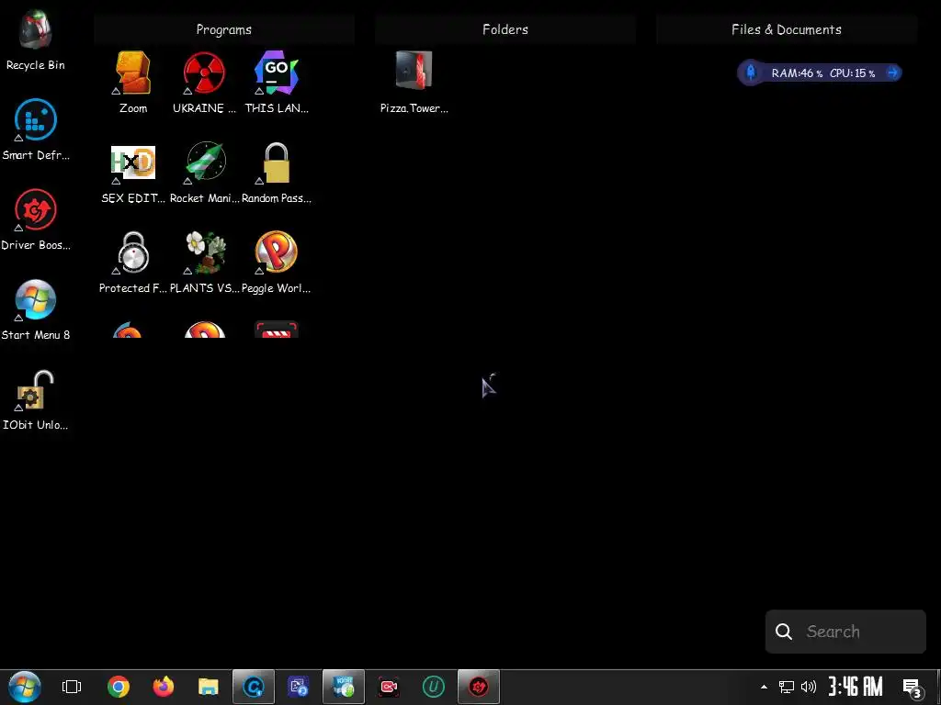Viewport: 941px width, 705px height.
Task: Show hidden system tray icons
Action: [764, 687]
